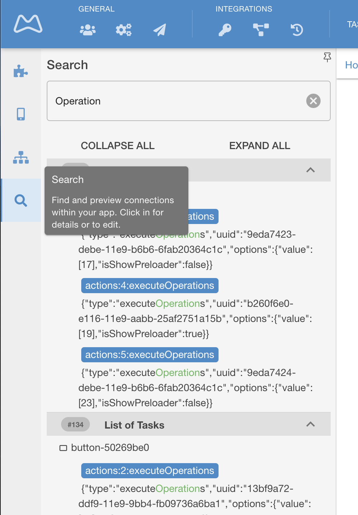Click the JSON snippet with uuid 9eda7423
This screenshot has width=358, height=515.
(x=196, y=250)
